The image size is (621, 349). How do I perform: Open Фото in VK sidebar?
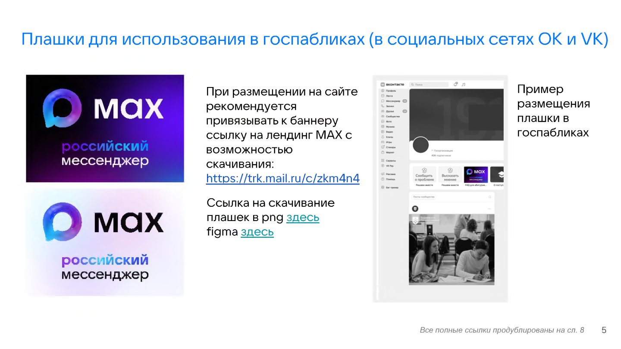pos(387,122)
